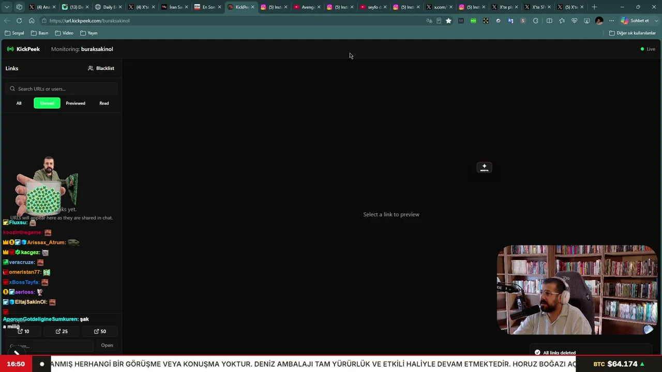The width and height of the screenshot is (662, 372).
Task: Switch to Previewed links filter
Action: (x=76, y=103)
